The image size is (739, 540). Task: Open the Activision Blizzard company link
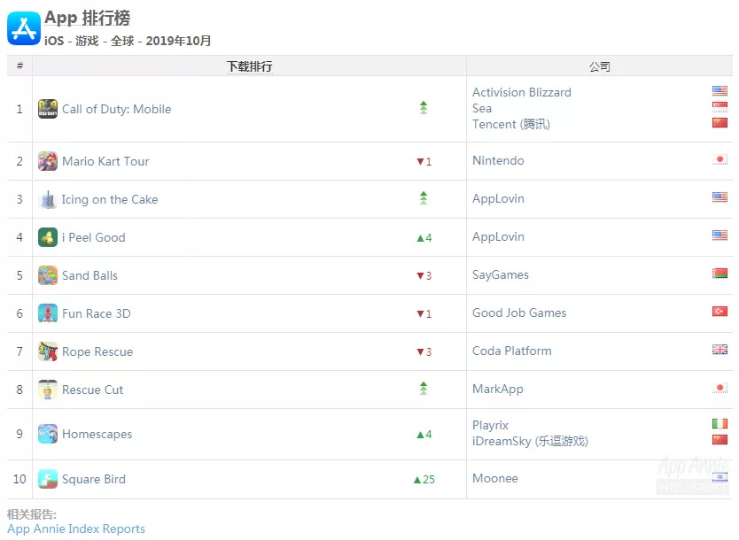tap(521, 92)
